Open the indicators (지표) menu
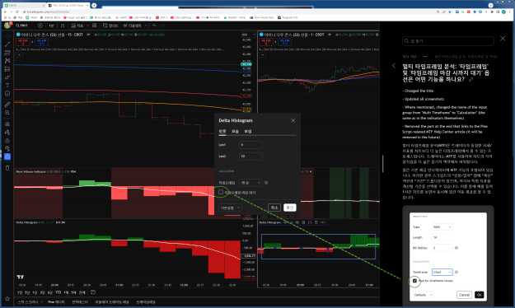The width and height of the screenshot is (515, 308). pos(77,26)
